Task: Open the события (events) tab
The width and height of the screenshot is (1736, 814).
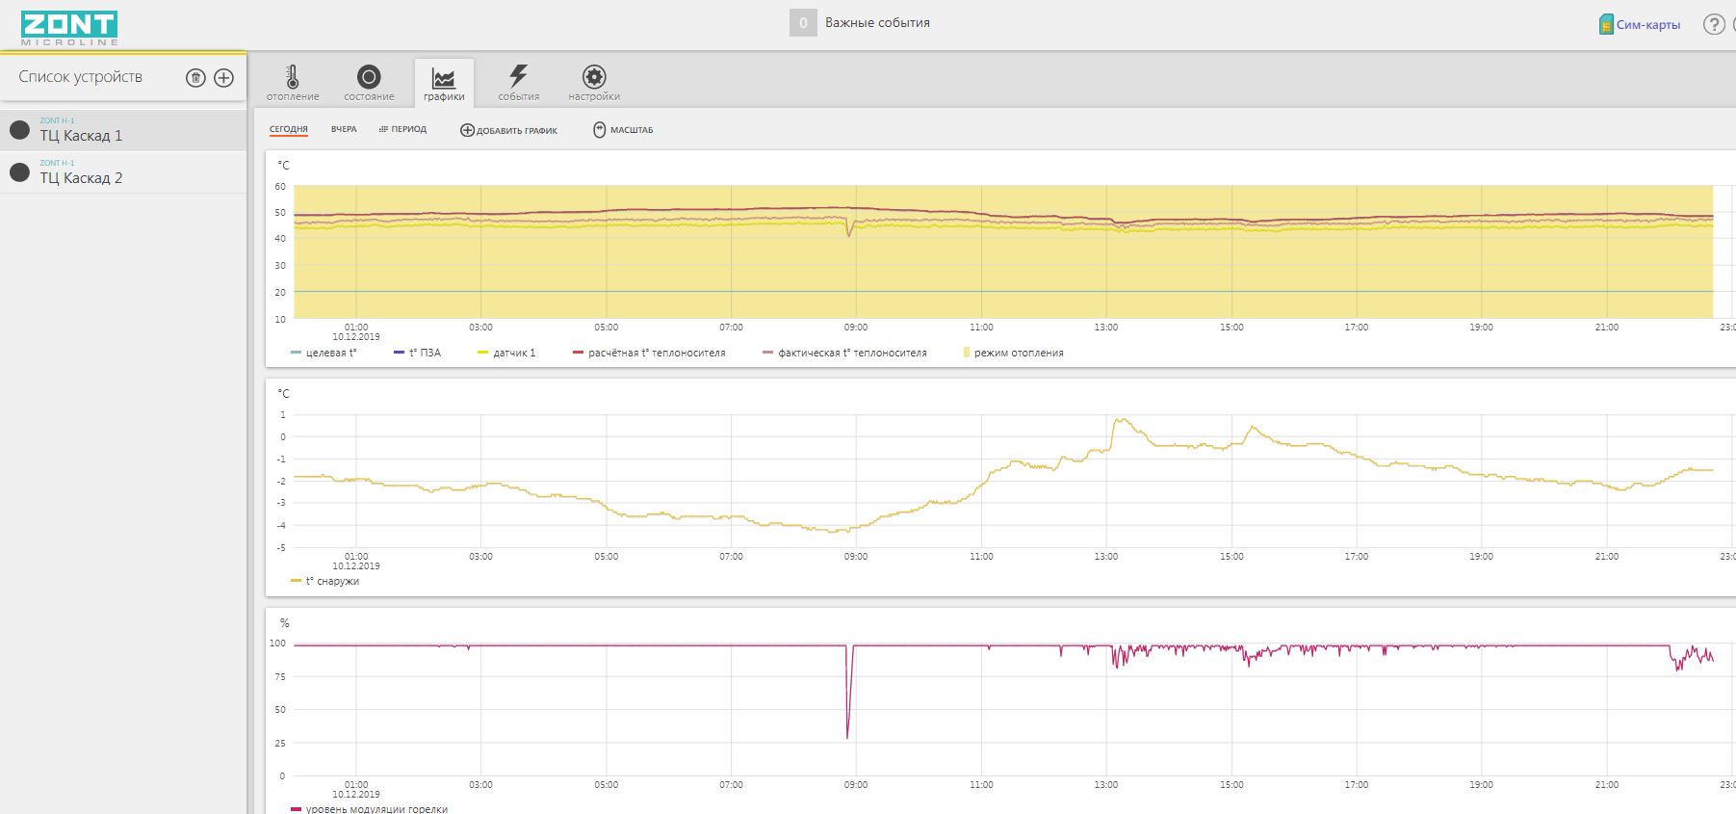Action: click(x=519, y=83)
